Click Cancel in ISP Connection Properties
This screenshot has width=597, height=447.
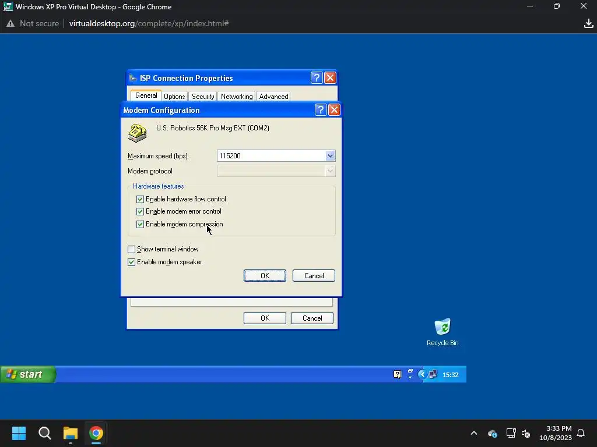click(312, 318)
